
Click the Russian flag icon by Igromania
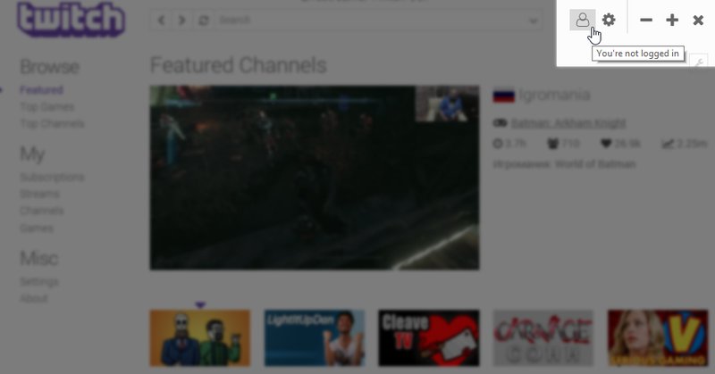(503, 96)
